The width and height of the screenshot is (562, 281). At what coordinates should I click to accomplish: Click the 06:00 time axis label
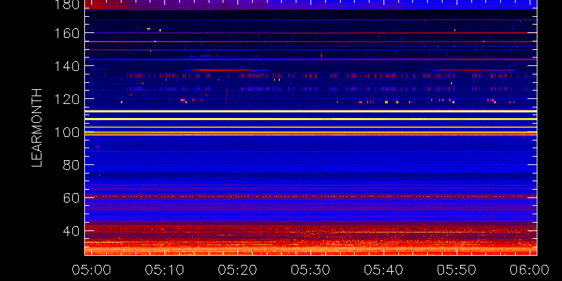(530, 270)
